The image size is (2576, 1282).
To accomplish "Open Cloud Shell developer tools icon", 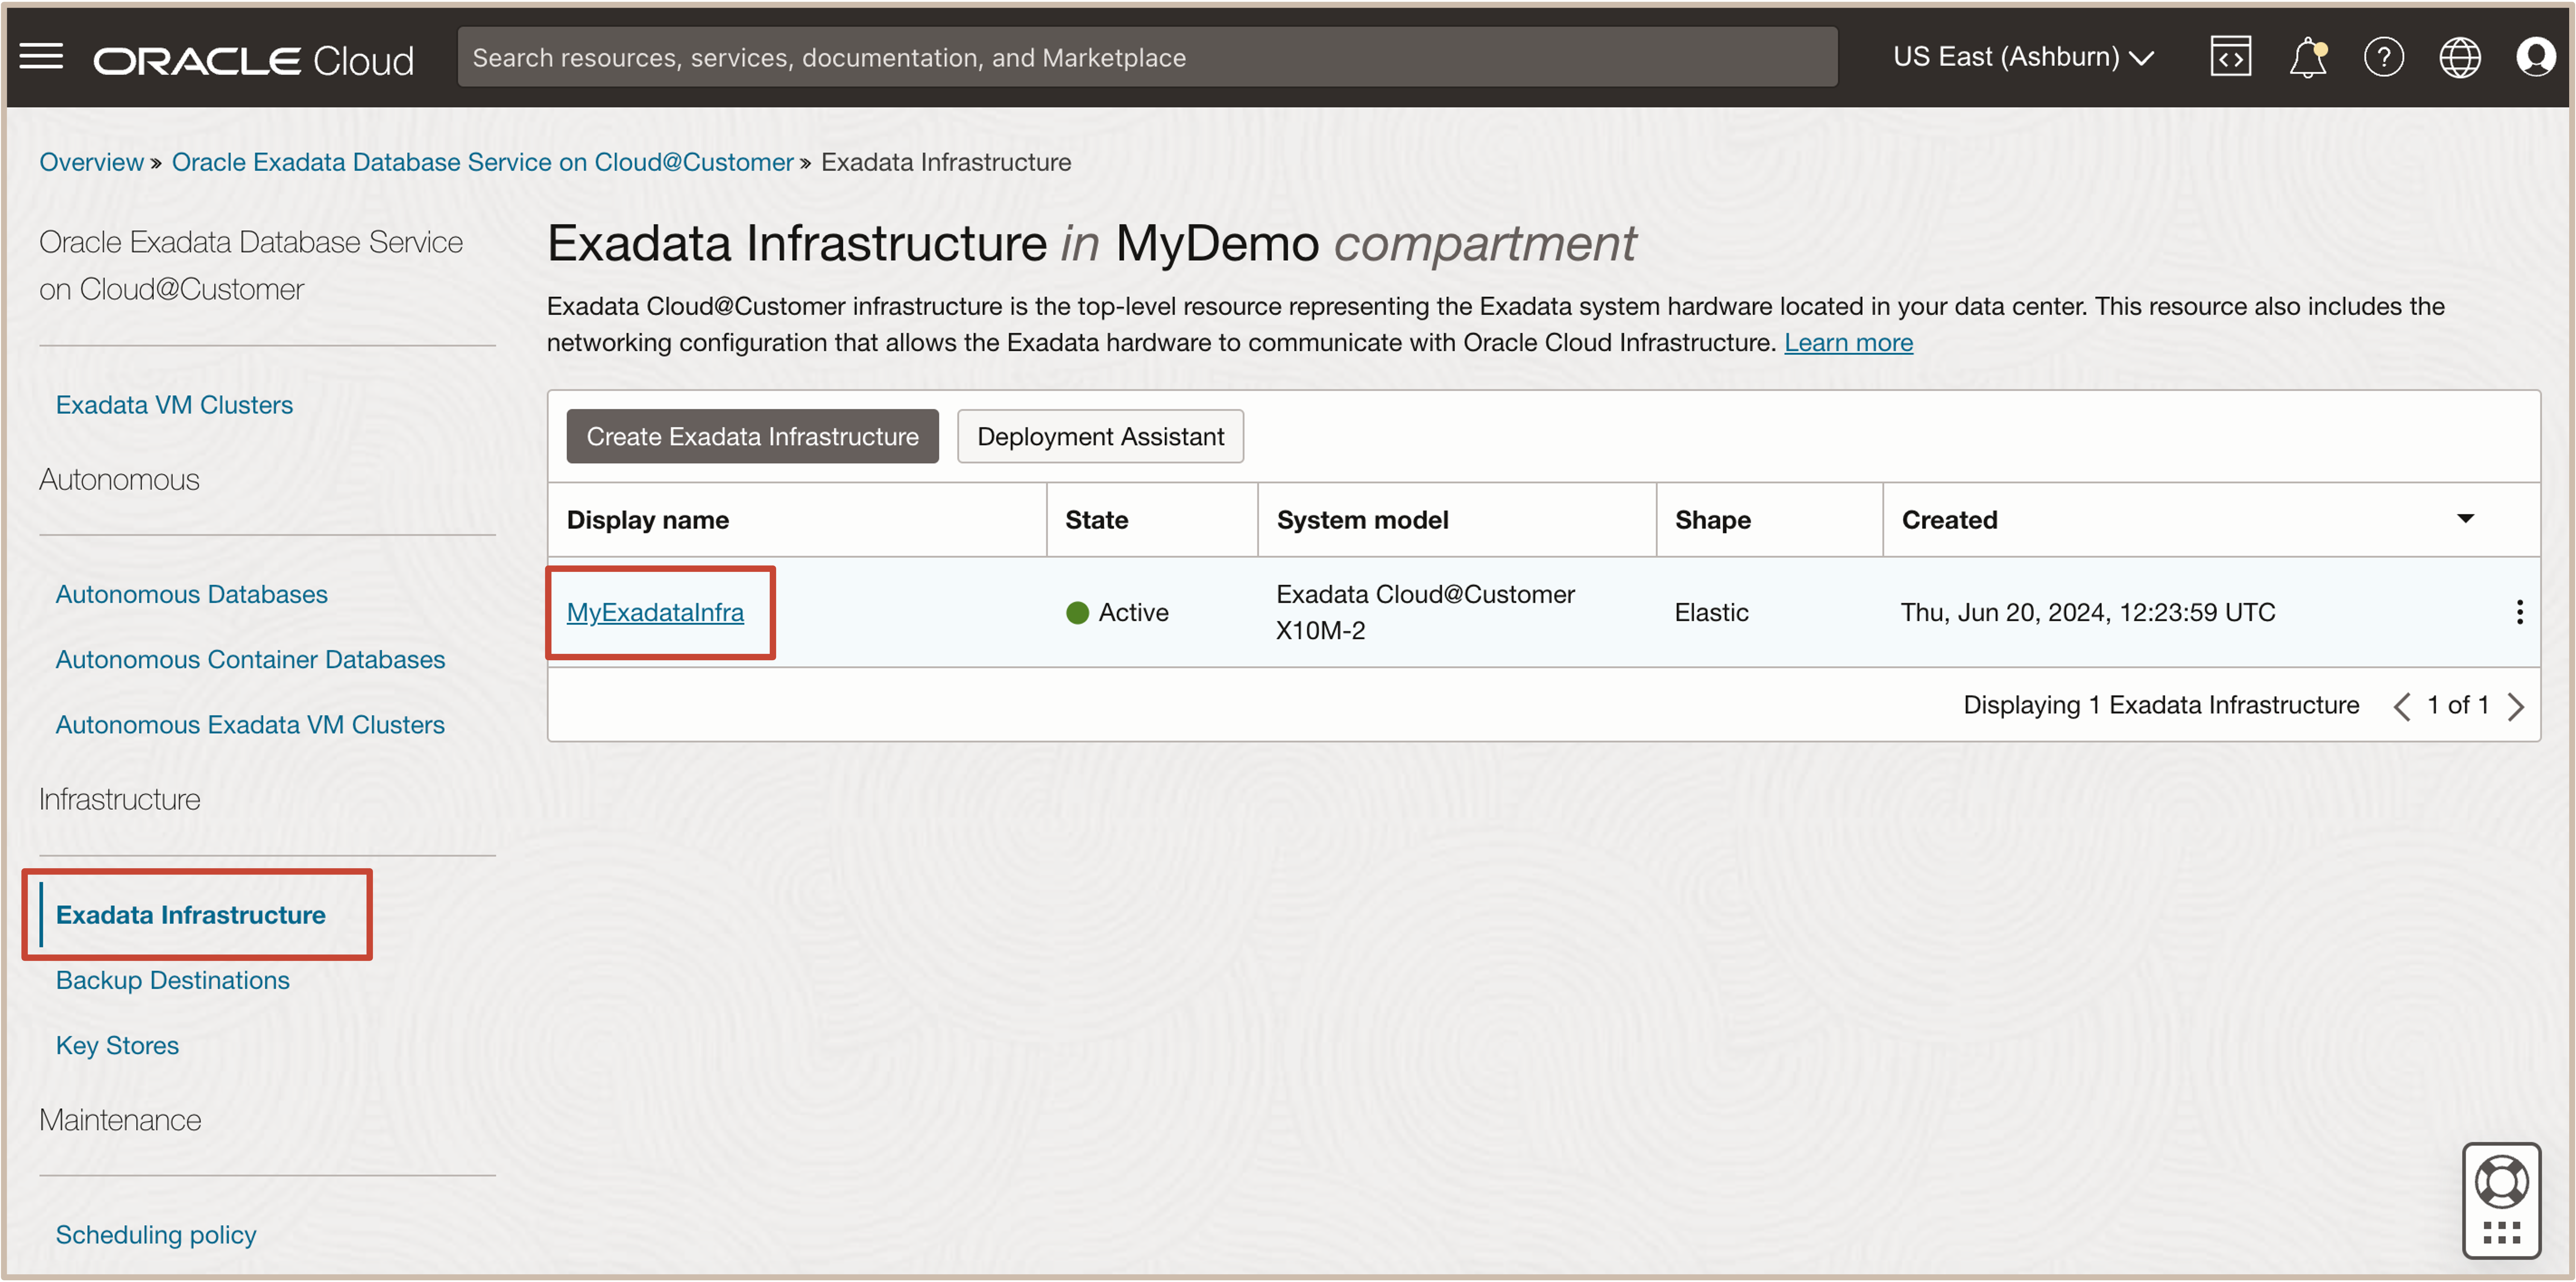I will coord(2230,57).
